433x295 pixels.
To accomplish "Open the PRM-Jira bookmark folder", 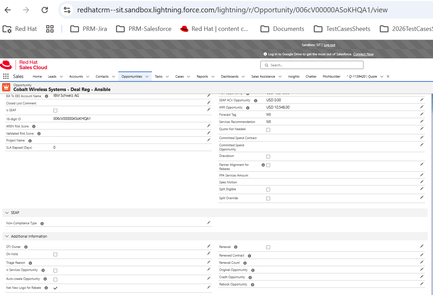I will (x=89, y=29).
